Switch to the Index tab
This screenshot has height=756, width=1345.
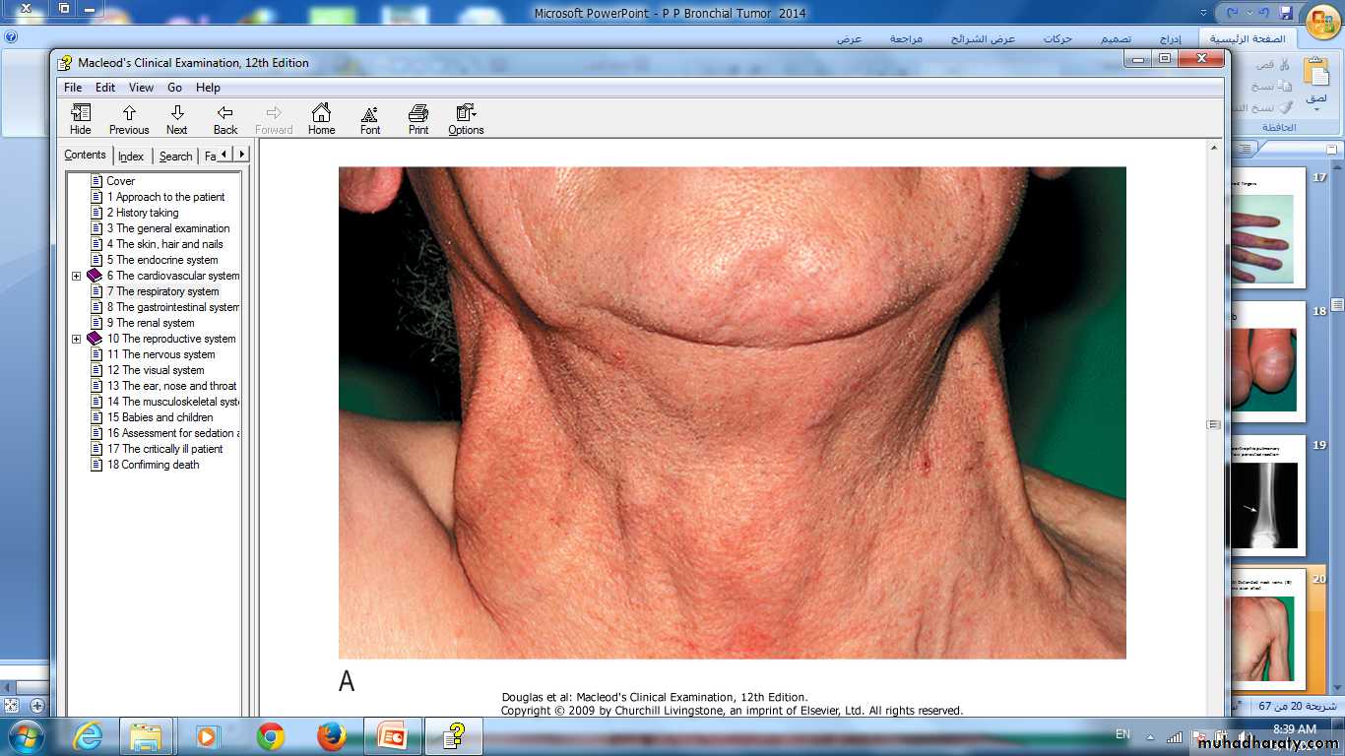click(131, 157)
